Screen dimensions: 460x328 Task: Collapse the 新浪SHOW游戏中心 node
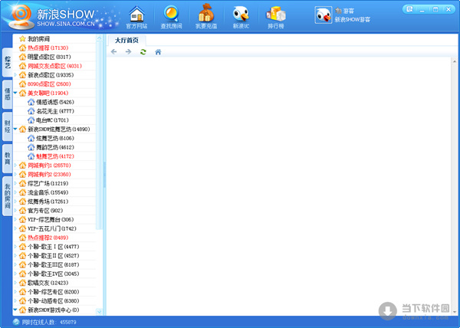tap(15, 310)
